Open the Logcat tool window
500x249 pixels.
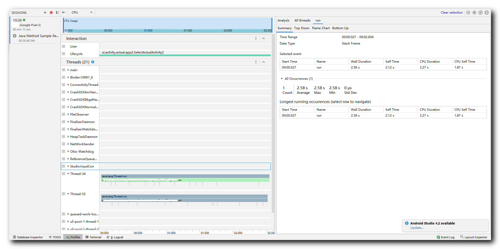point(115,237)
